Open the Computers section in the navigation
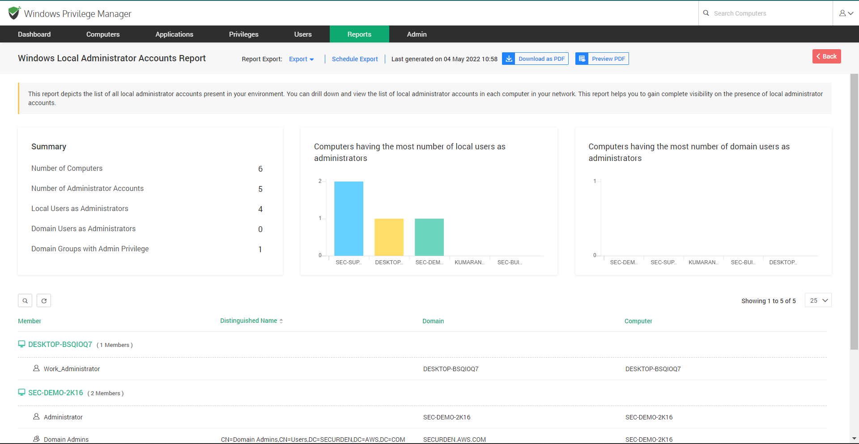The width and height of the screenshot is (859, 444). click(103, 34)
